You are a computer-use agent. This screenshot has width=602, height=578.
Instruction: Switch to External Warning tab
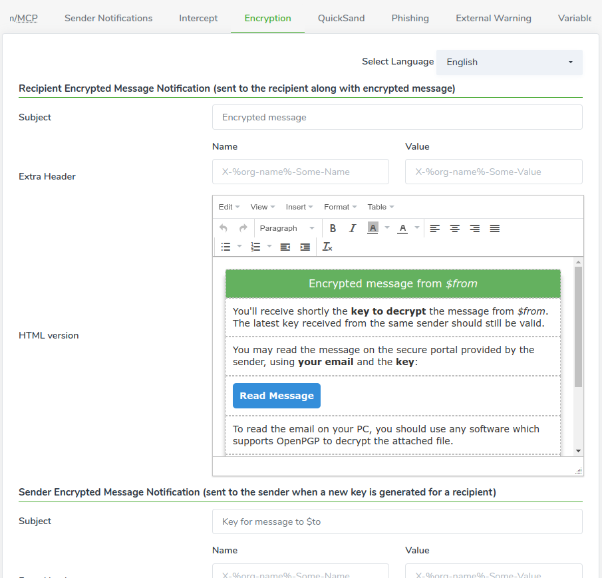coord(494,18)
